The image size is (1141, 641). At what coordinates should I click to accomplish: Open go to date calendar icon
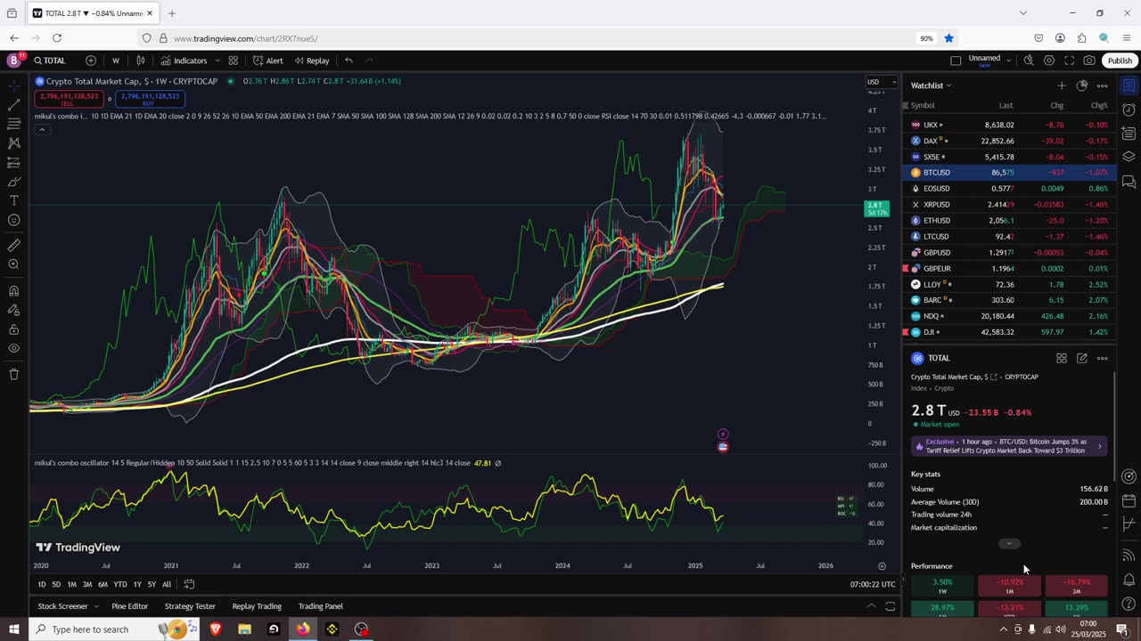tap(189, 584)
